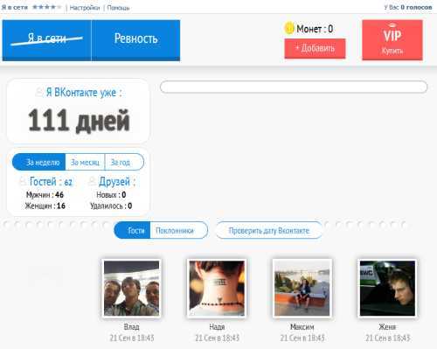Click the empty wide input bar
Screen dimensions: 437x349
coord(294,87)
